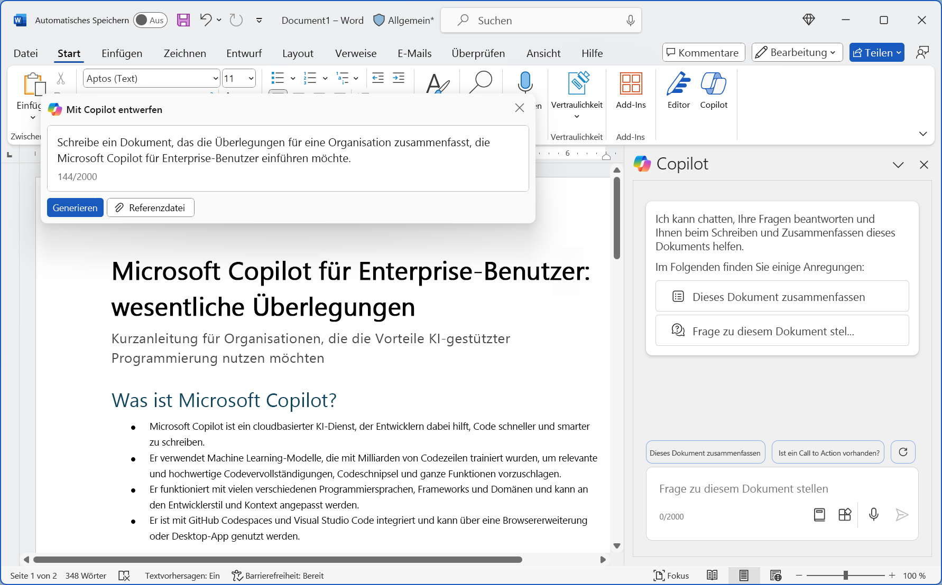Click Frage zu diesem Dokument stel... suggestion
942x585 pixels.
(782, 331)
